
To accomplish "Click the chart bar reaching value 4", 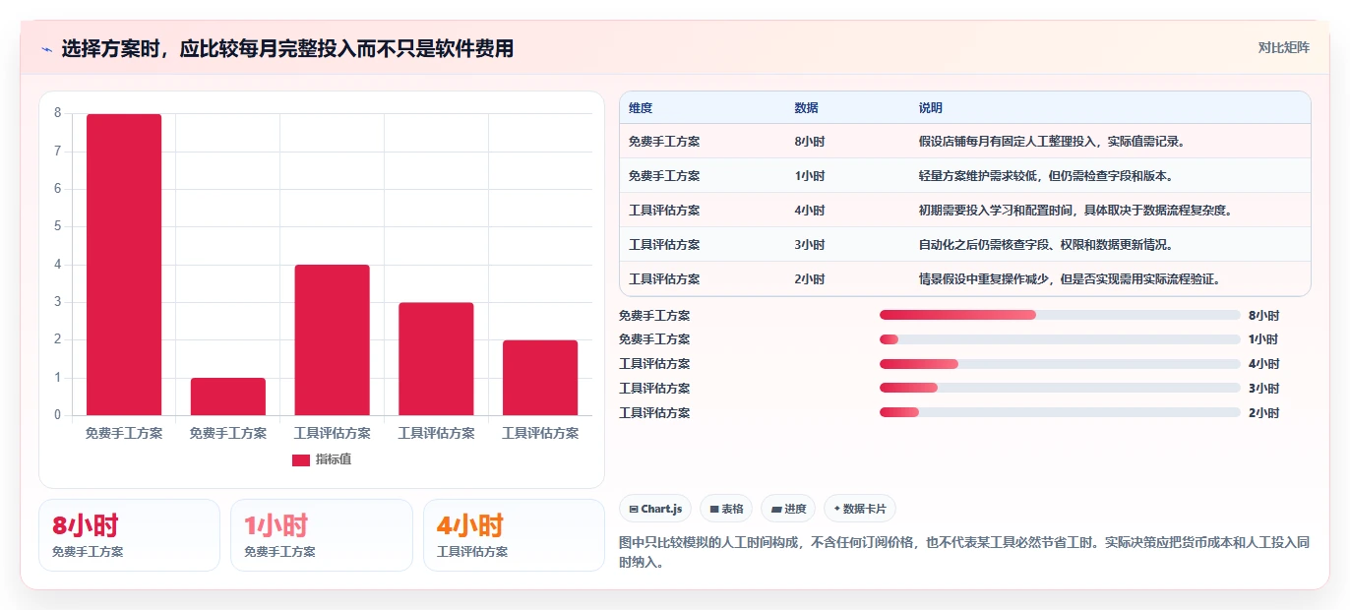I will [x=333, y=339].
